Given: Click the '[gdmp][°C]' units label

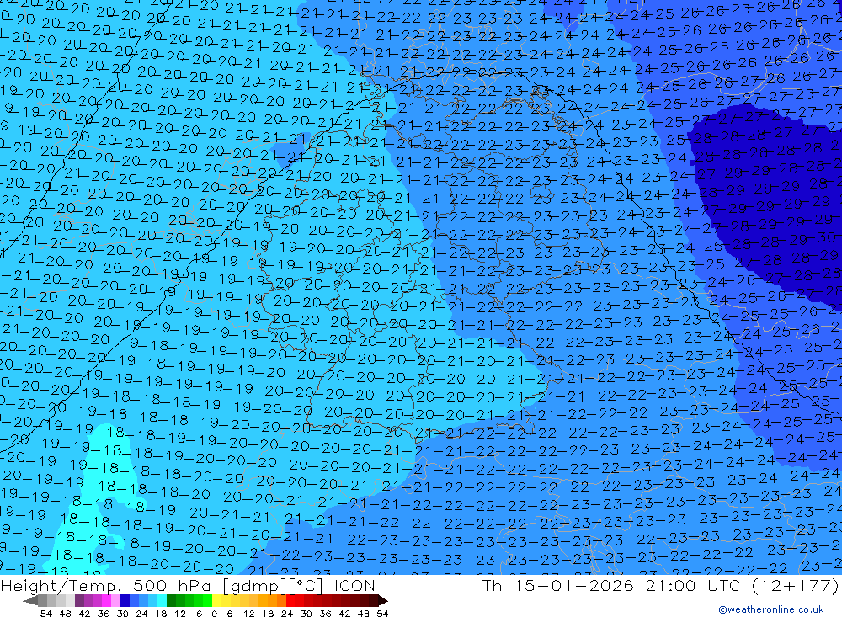Looking at the screenshot, I should coord(274,585).
